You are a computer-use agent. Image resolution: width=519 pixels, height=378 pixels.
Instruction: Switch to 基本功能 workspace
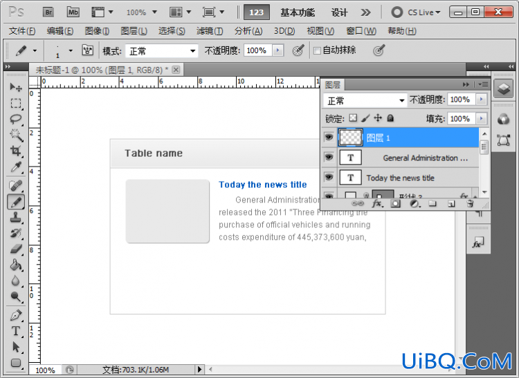pyautogui.click(x=298, y=12)
